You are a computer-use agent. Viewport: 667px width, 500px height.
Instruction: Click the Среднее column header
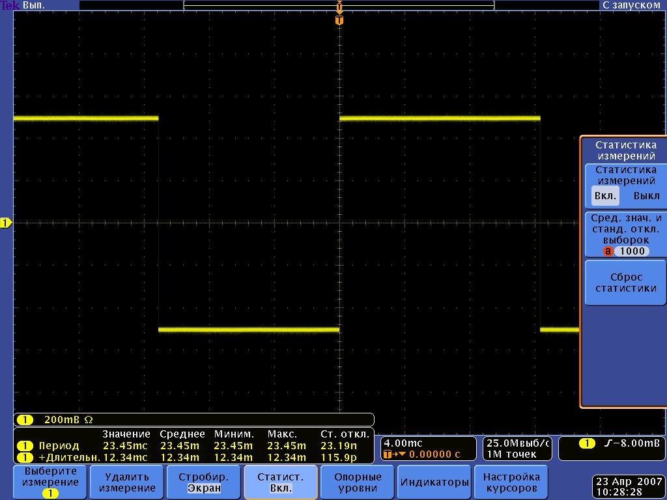[x=182, y=434]
